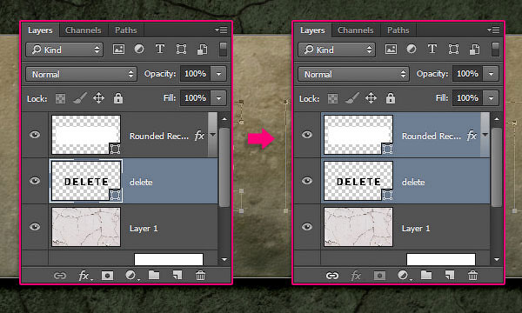Lock all padlock icon in left panel

[118, 98]
